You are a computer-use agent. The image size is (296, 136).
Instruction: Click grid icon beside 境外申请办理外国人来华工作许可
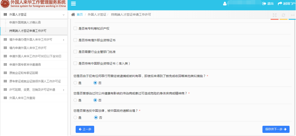point(5,40)
